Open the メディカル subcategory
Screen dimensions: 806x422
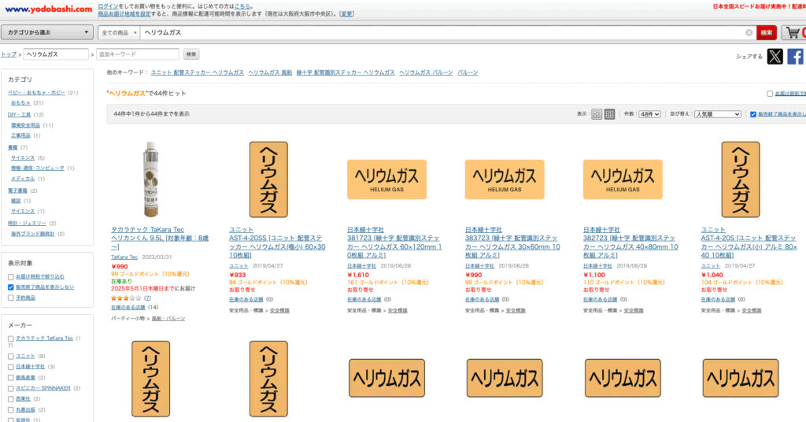(x=23, y=179)
